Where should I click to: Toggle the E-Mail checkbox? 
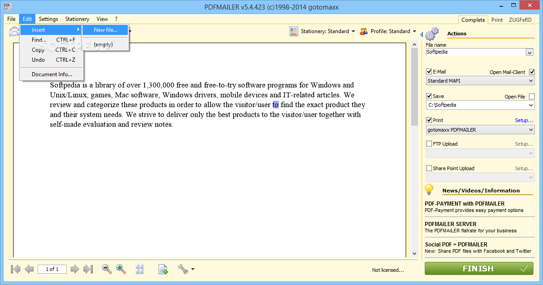point(429,72)
